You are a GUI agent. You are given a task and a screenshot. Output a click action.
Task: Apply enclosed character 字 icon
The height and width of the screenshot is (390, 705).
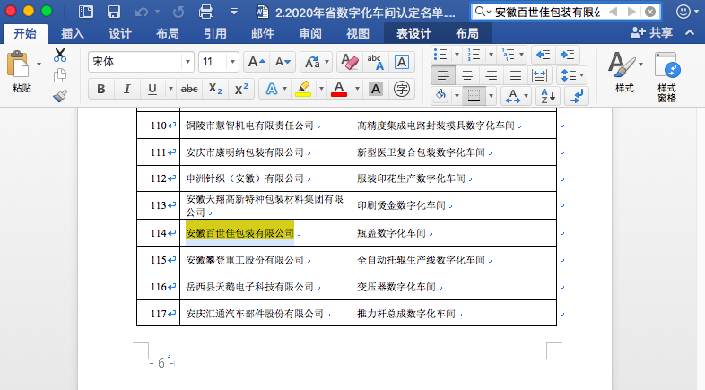pos(402,89)
